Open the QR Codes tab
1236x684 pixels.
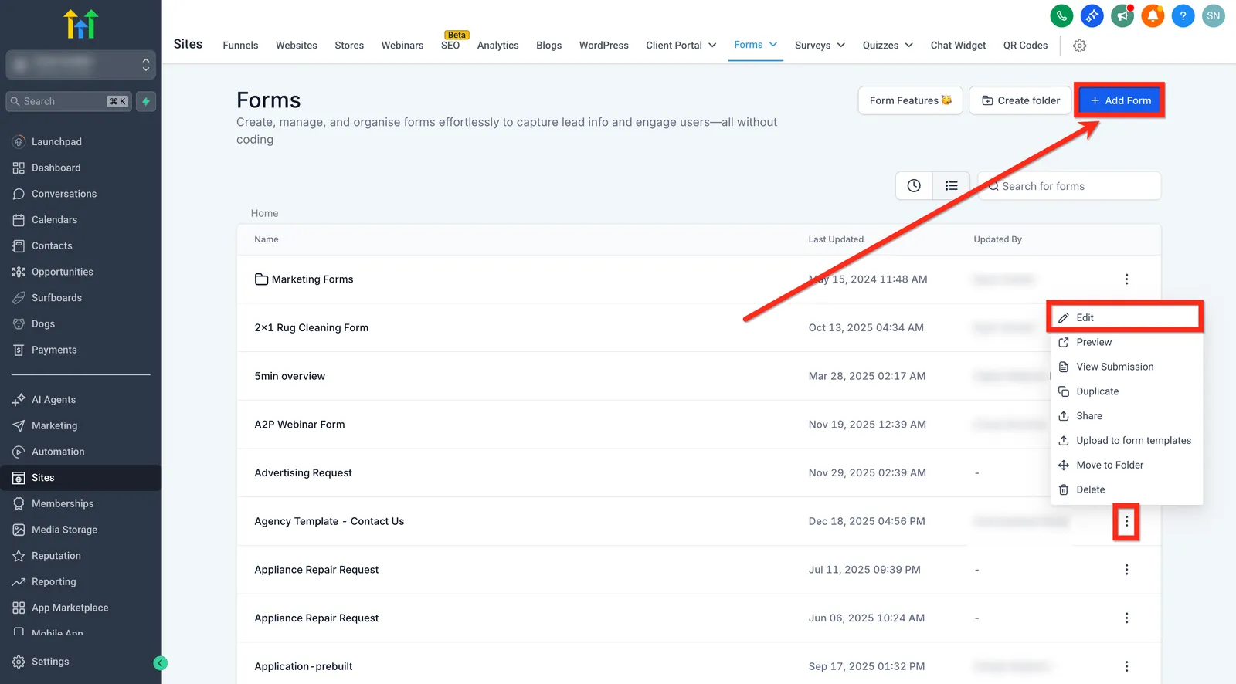1025,46
